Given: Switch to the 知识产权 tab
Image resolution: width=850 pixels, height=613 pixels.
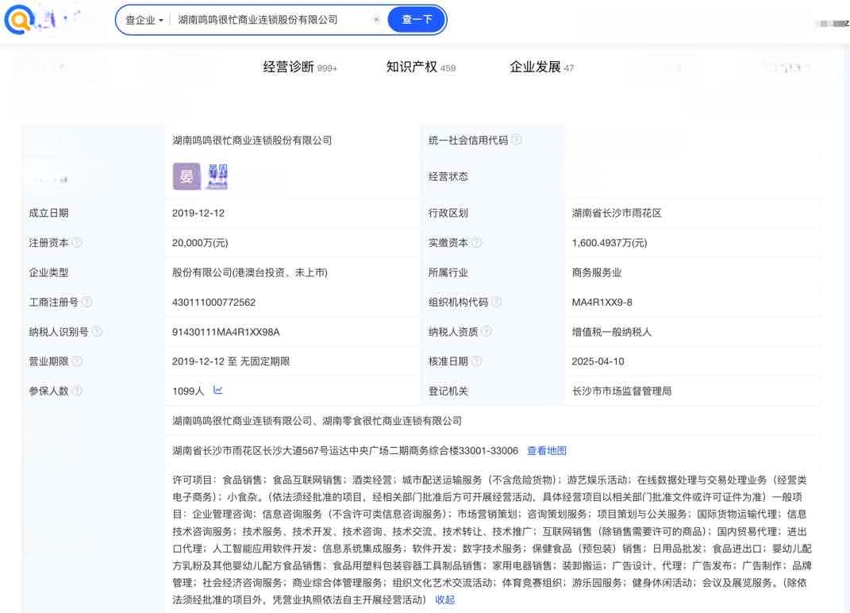Looking at the screenshot, I should 421,67.
